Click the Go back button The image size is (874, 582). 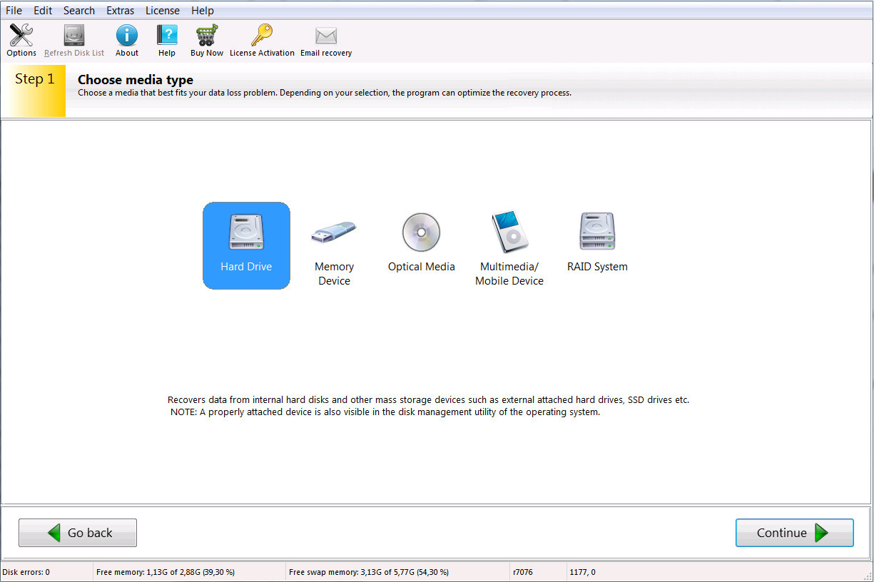(78, 533)
